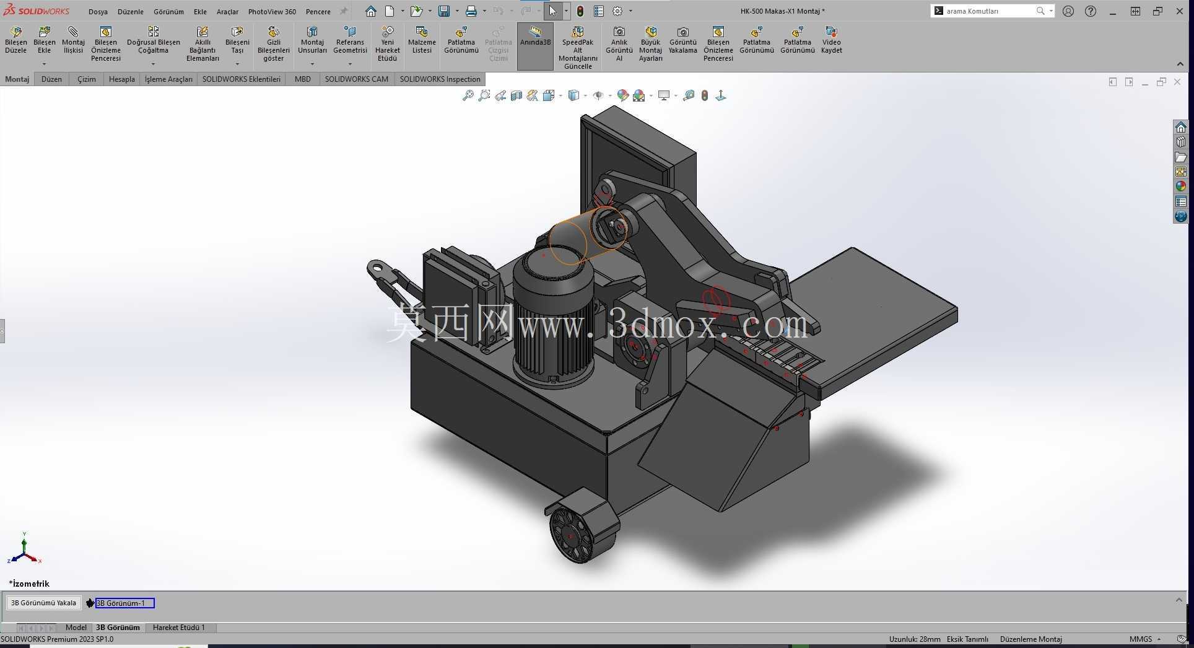Open Appearances tab in task pane
Viewport: 1194px width, 648px height.
pos(1180,186)
